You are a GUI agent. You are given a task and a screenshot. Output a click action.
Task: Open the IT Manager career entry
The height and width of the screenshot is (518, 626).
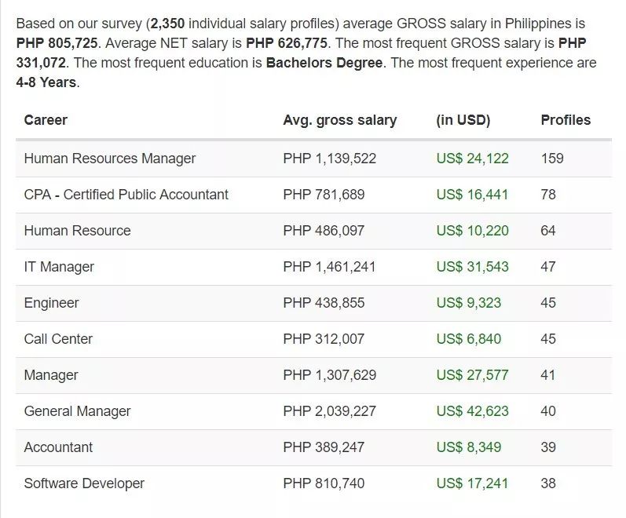click(x=59, y=267)
